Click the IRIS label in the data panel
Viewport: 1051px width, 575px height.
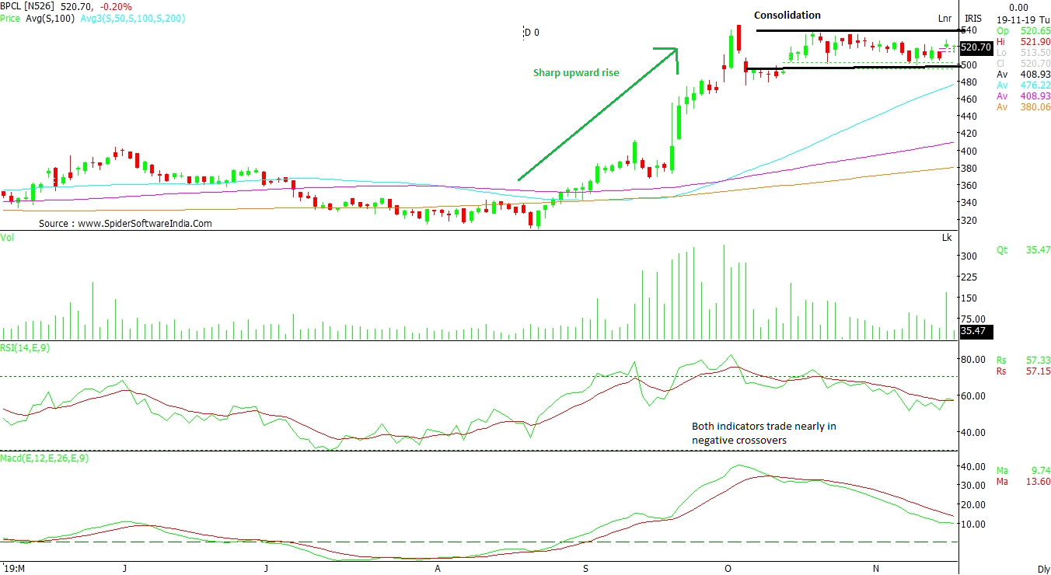(x=973, y=18)
